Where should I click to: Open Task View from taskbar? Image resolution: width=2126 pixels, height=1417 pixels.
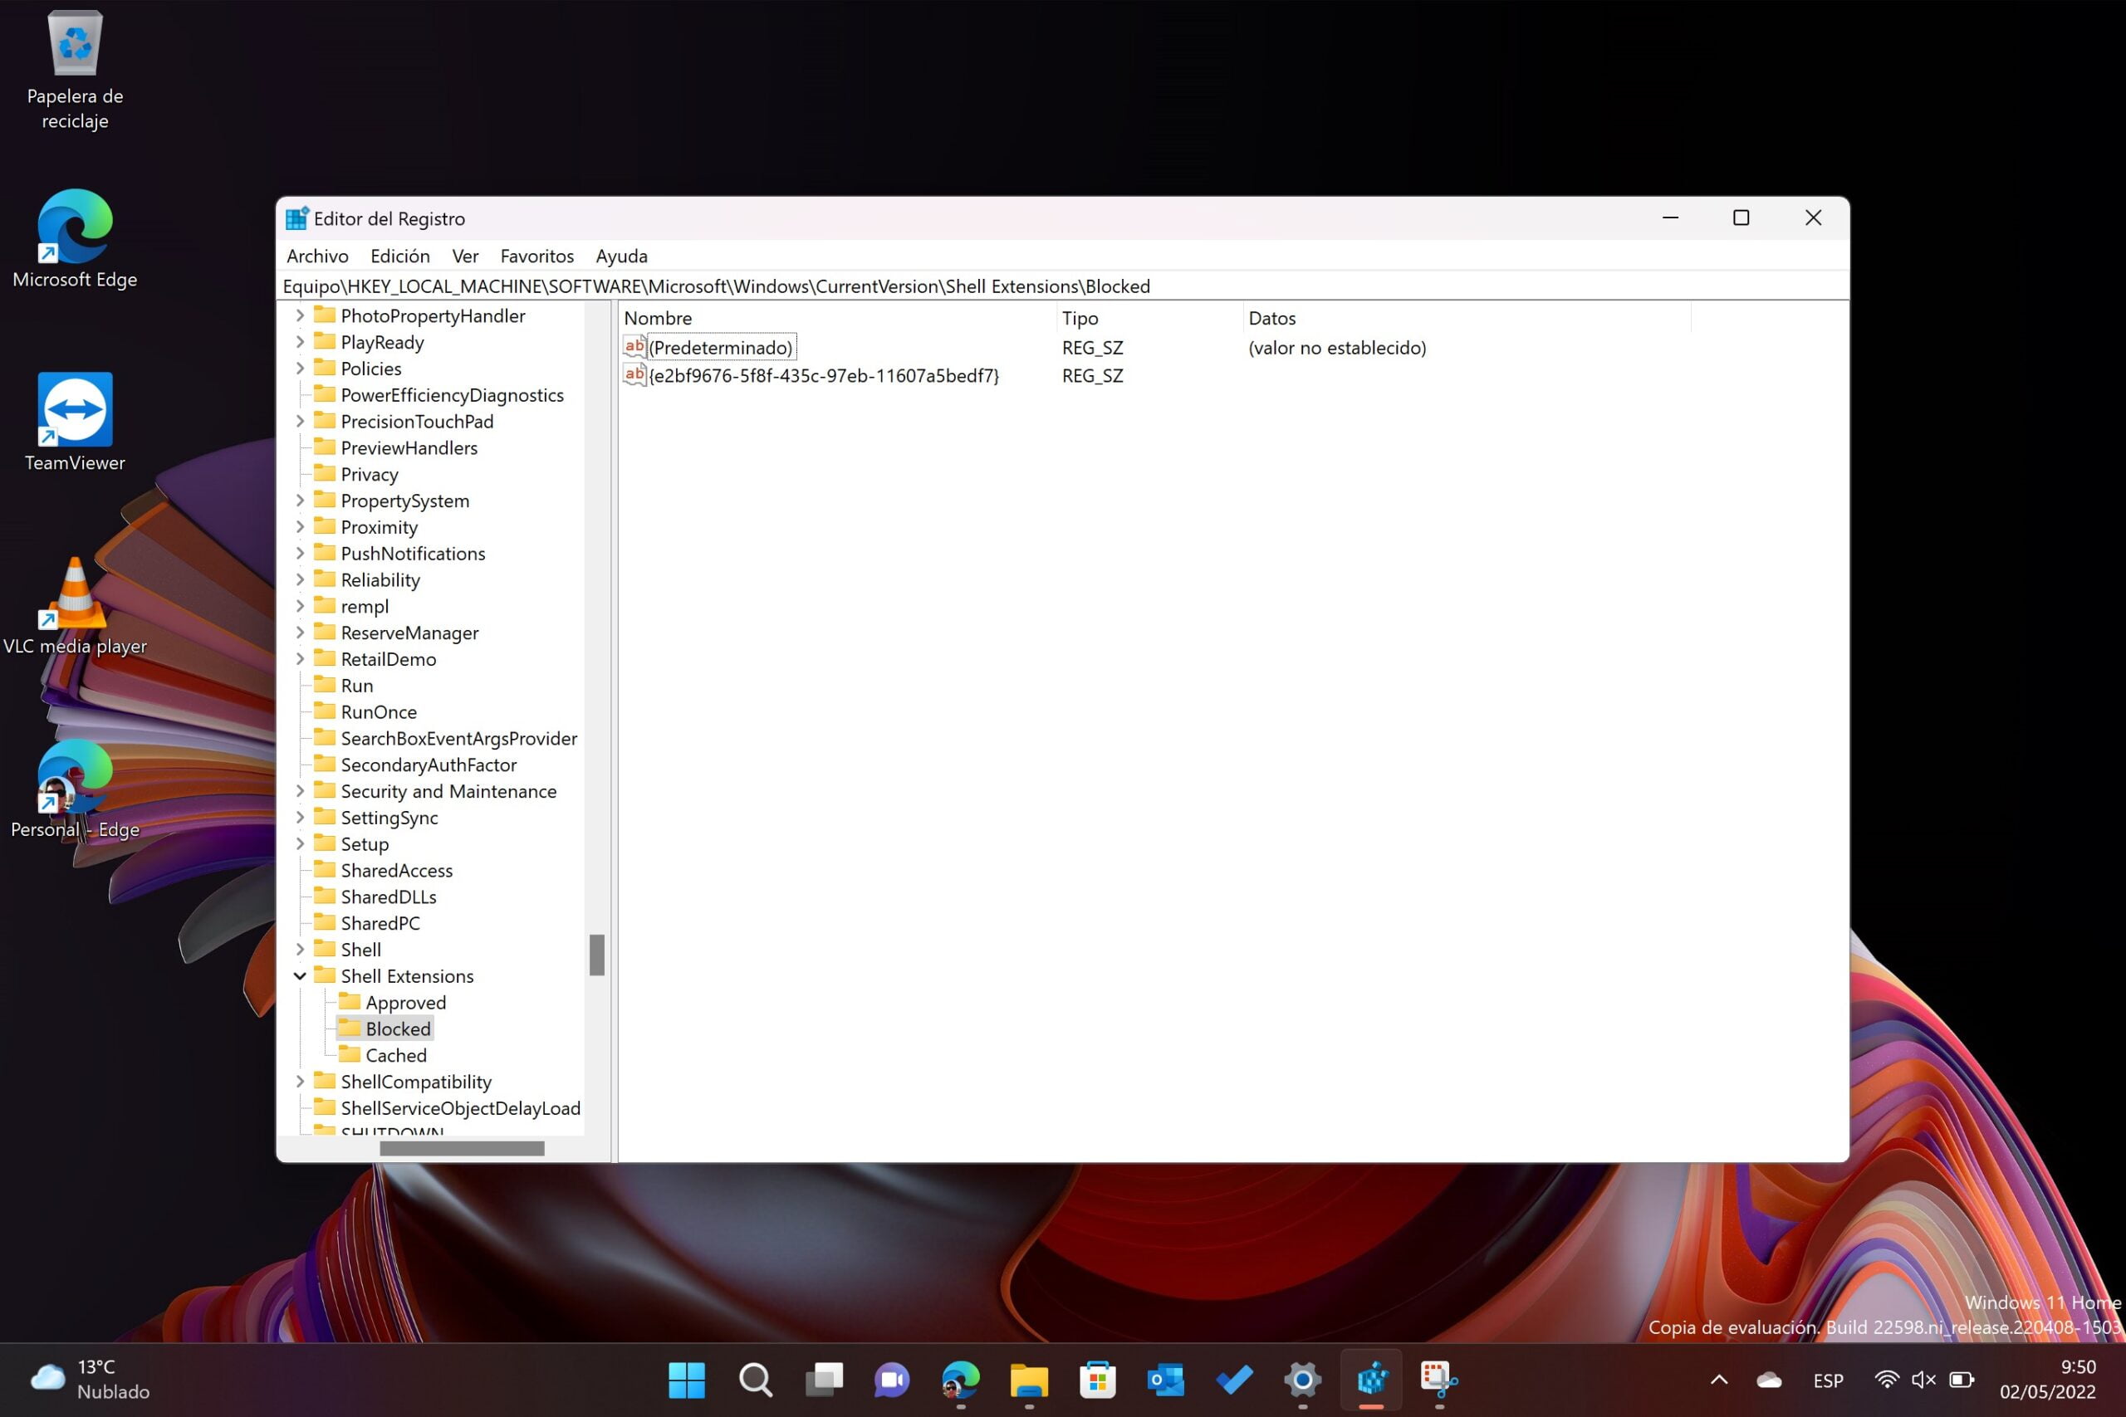(824, 1380)
